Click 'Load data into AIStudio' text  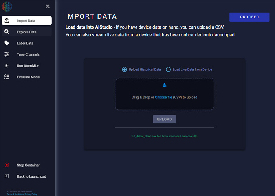[x=89, y=27]
